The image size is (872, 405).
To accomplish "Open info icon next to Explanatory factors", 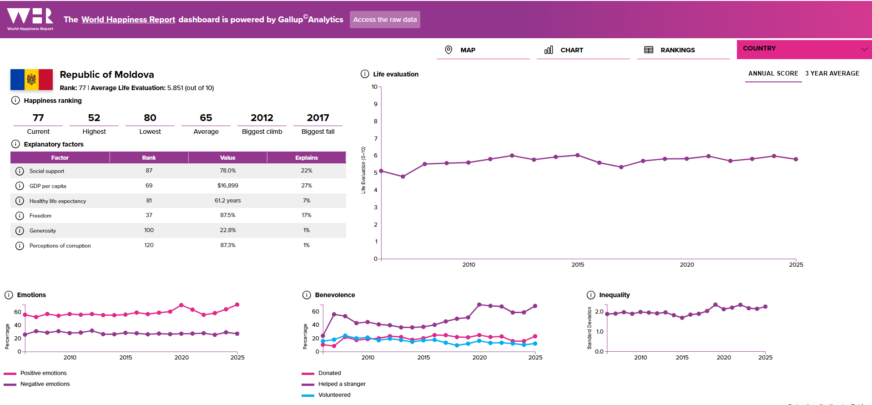I will 15,144.
